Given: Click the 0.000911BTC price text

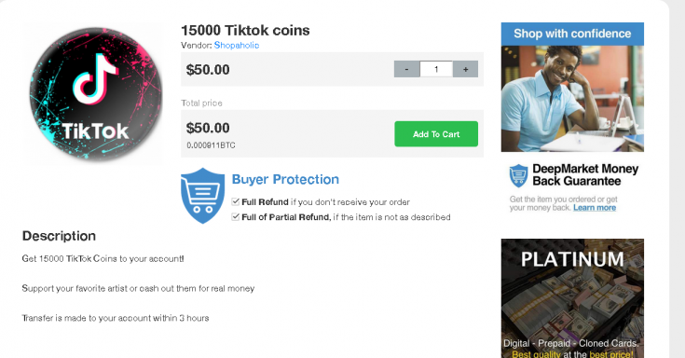Looking at the screenshot, I should coord(211,145).
